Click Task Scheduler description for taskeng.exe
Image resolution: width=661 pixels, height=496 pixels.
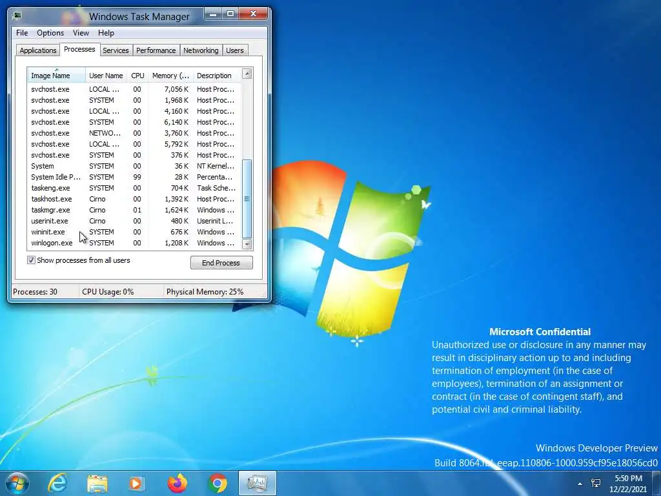(216, 188)
